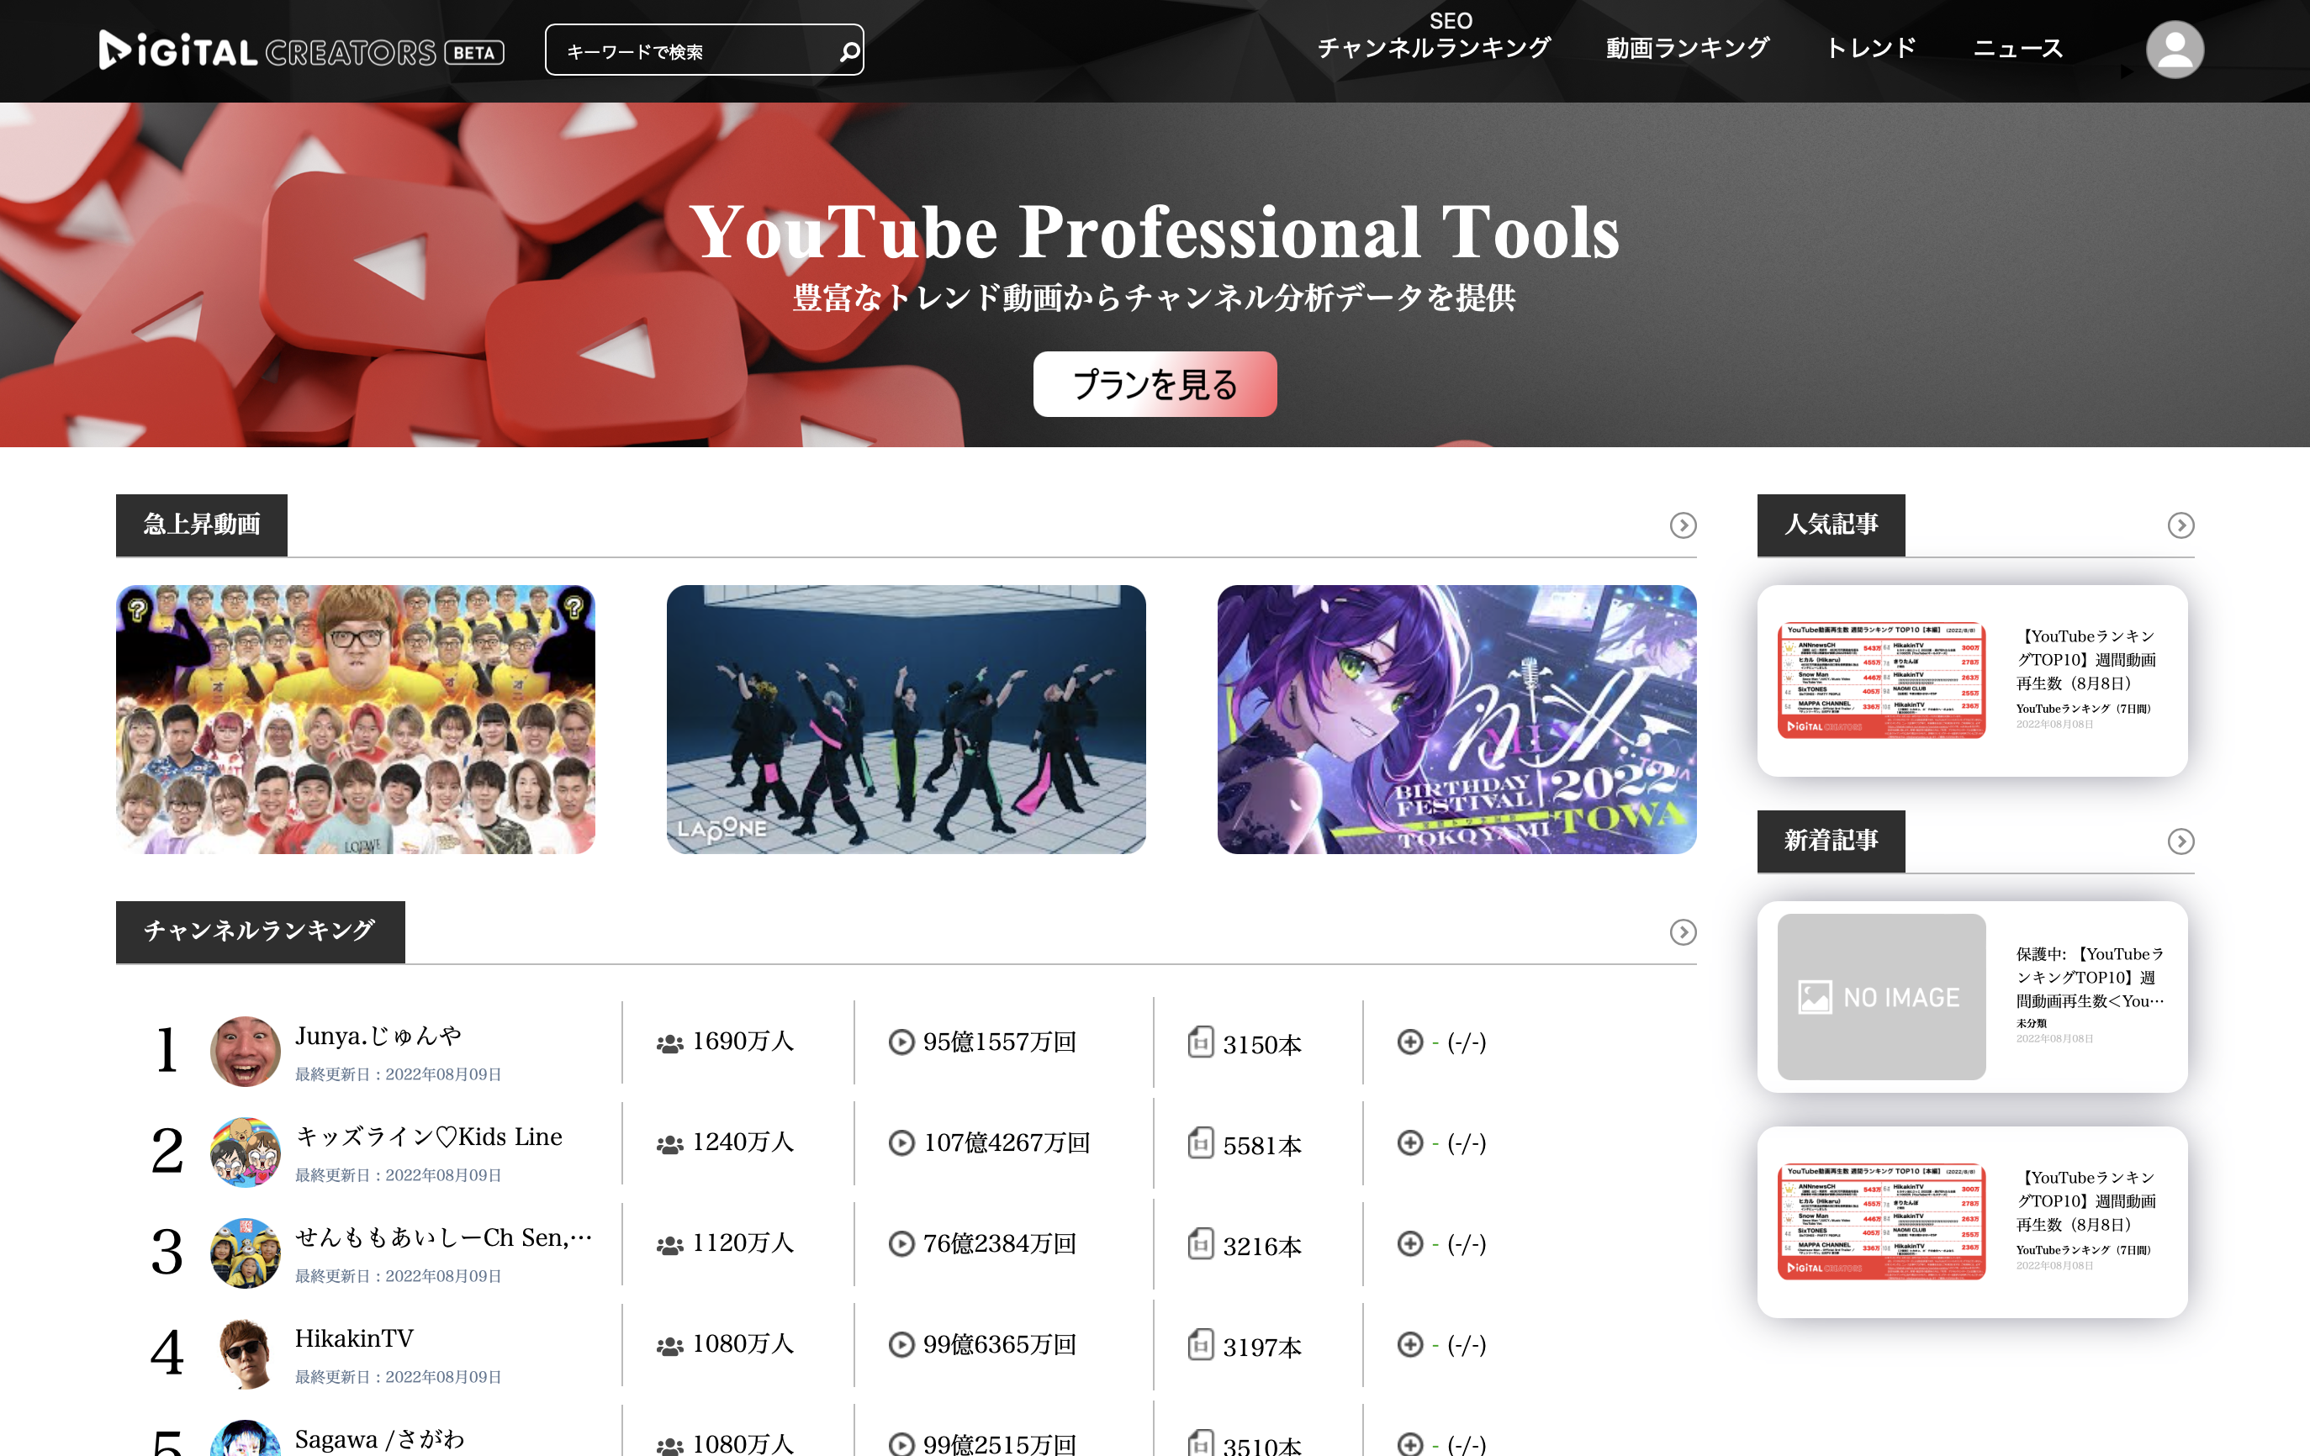Click the search magnifier icon
Screen dimensions: 2310x1456
coord(848,50)
